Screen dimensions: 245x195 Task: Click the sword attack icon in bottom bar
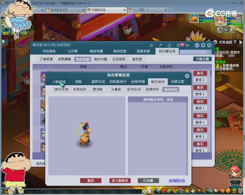[157, 191]
